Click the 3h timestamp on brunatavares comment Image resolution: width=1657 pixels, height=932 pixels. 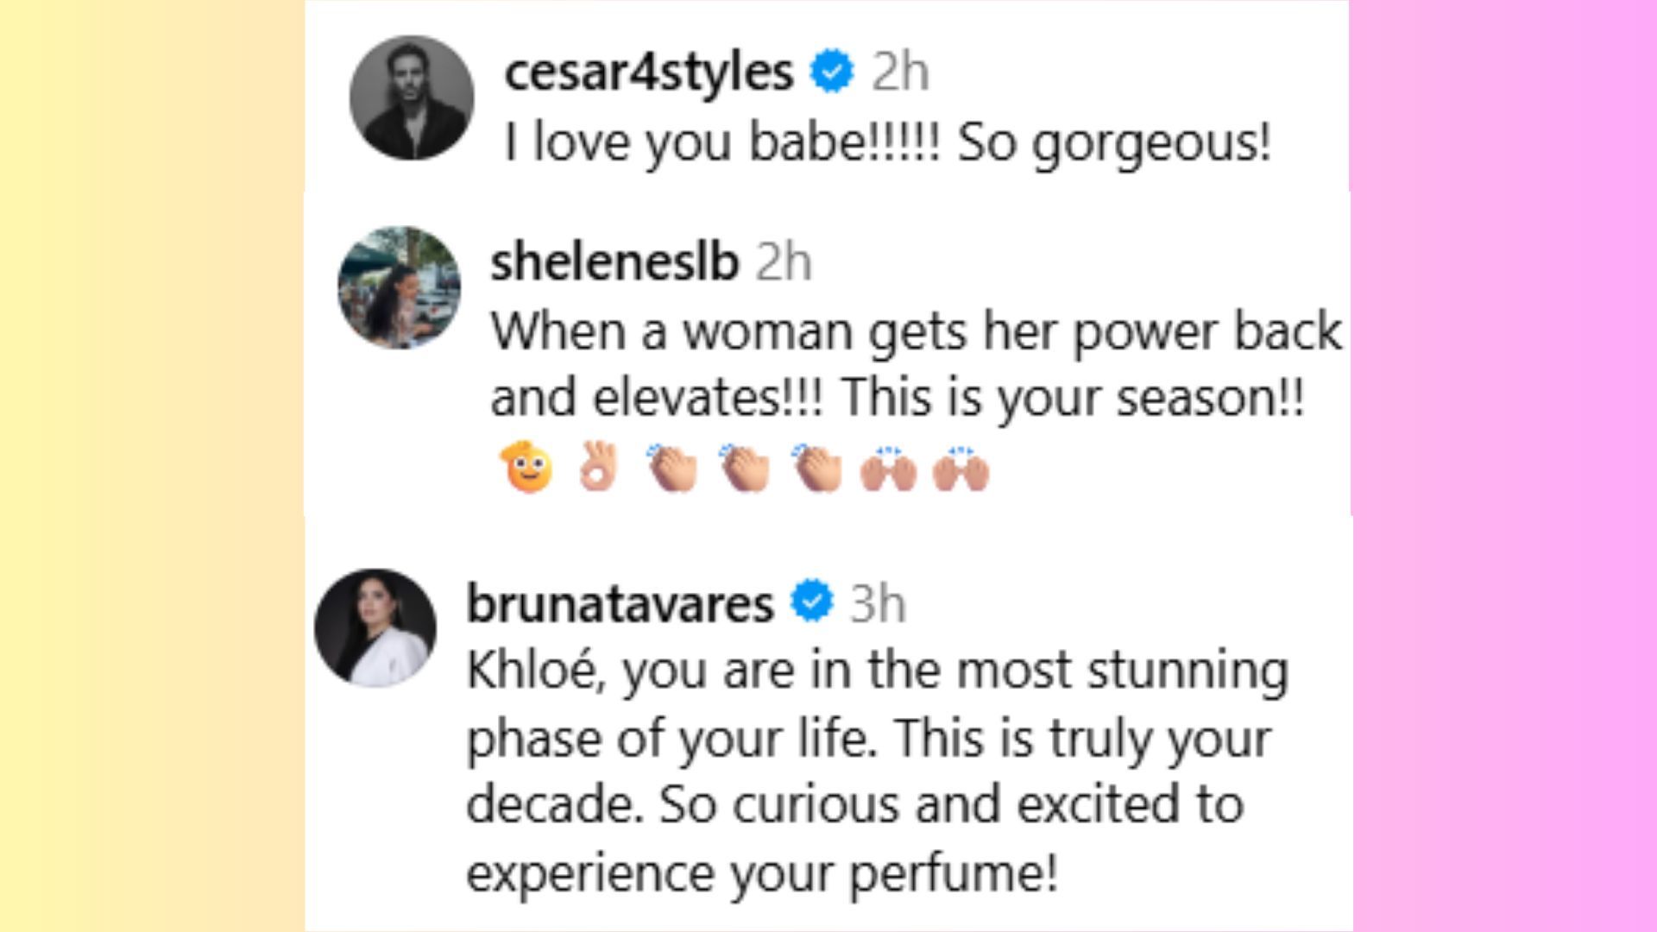[x=878, y=602]
